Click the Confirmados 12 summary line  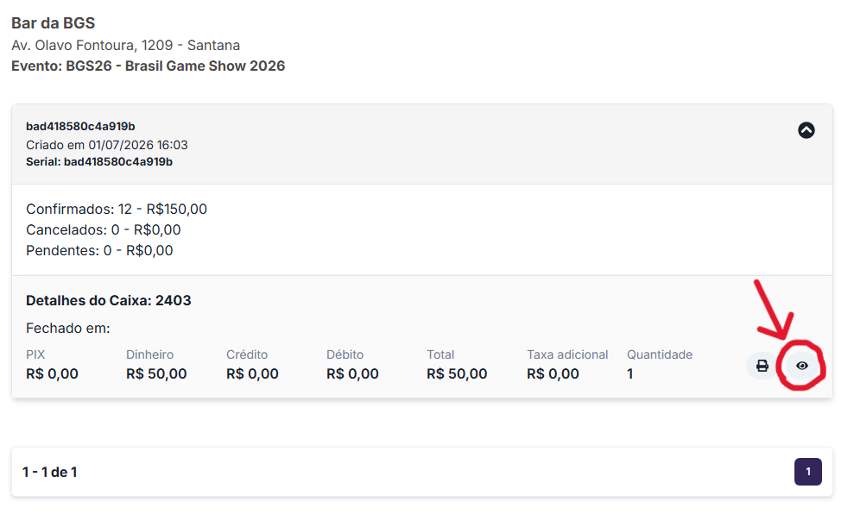[x=117, y=209]
